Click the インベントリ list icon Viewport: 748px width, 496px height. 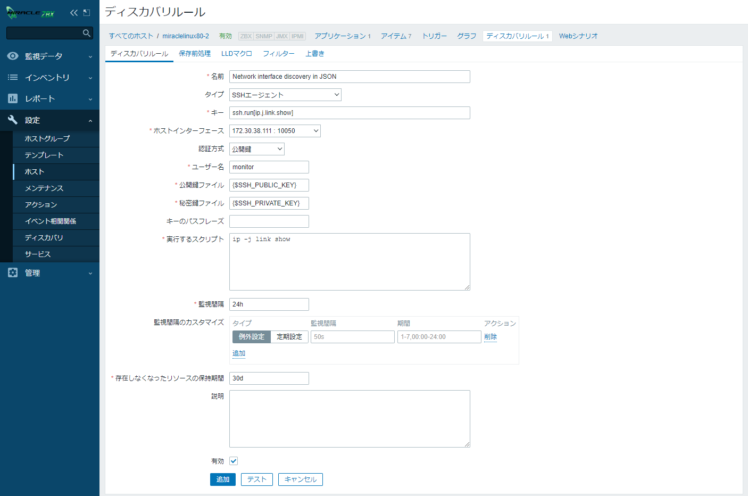pos(13,77)
